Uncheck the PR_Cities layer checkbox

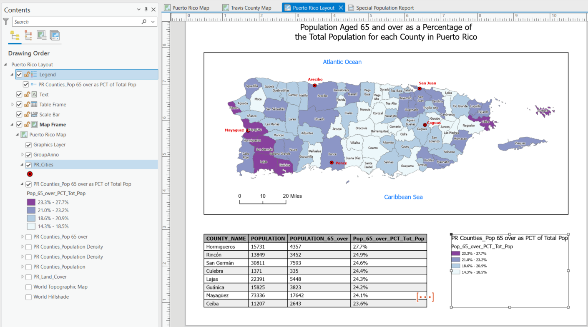pyautogui.click(x=29, y=165)
